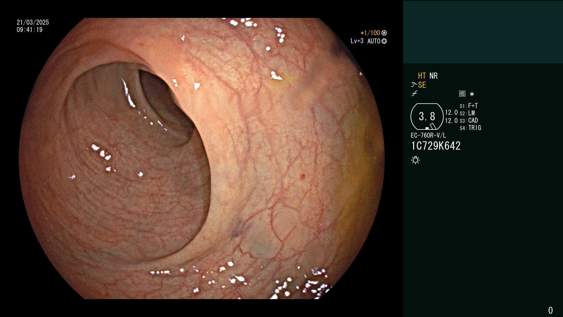Click the time 09:41:19

[30, 30]
